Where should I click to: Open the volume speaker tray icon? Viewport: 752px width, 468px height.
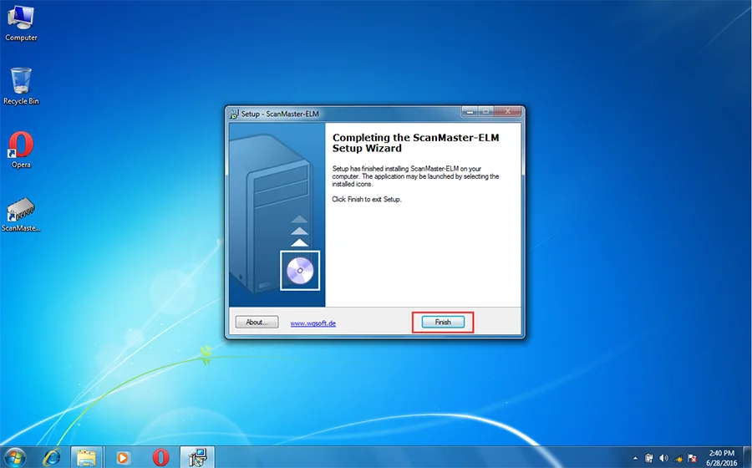click(x=663, y=459)
